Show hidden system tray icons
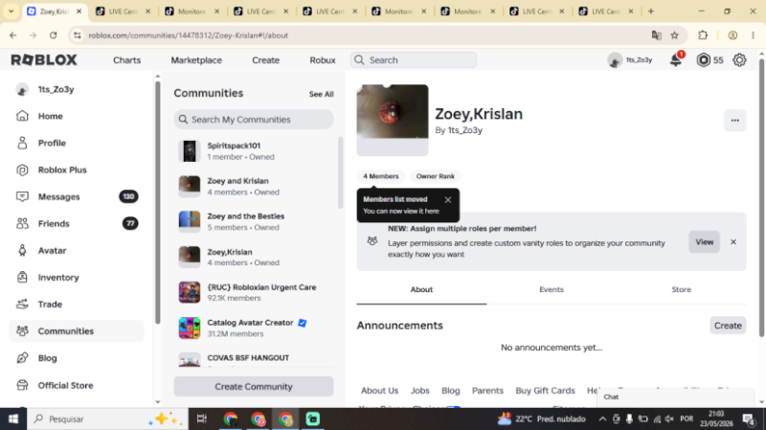Screen dimensions: 766x430 tap(602, 419)
